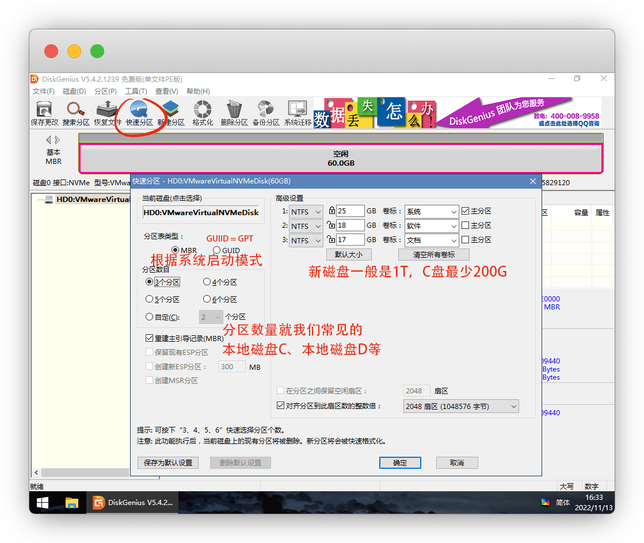Click the Search Partition (搜索分区) icon
Image resolution: width=644 pixels, height=543 pixels.
click(x=76, y=113)
